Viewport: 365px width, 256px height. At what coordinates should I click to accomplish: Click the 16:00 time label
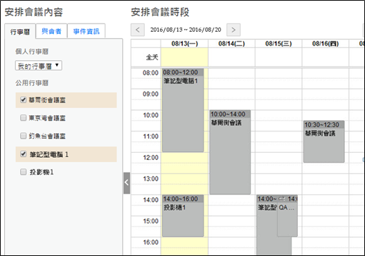pos(150,242)
